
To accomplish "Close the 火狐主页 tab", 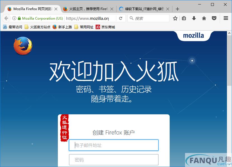I will [x=112, y=9].
